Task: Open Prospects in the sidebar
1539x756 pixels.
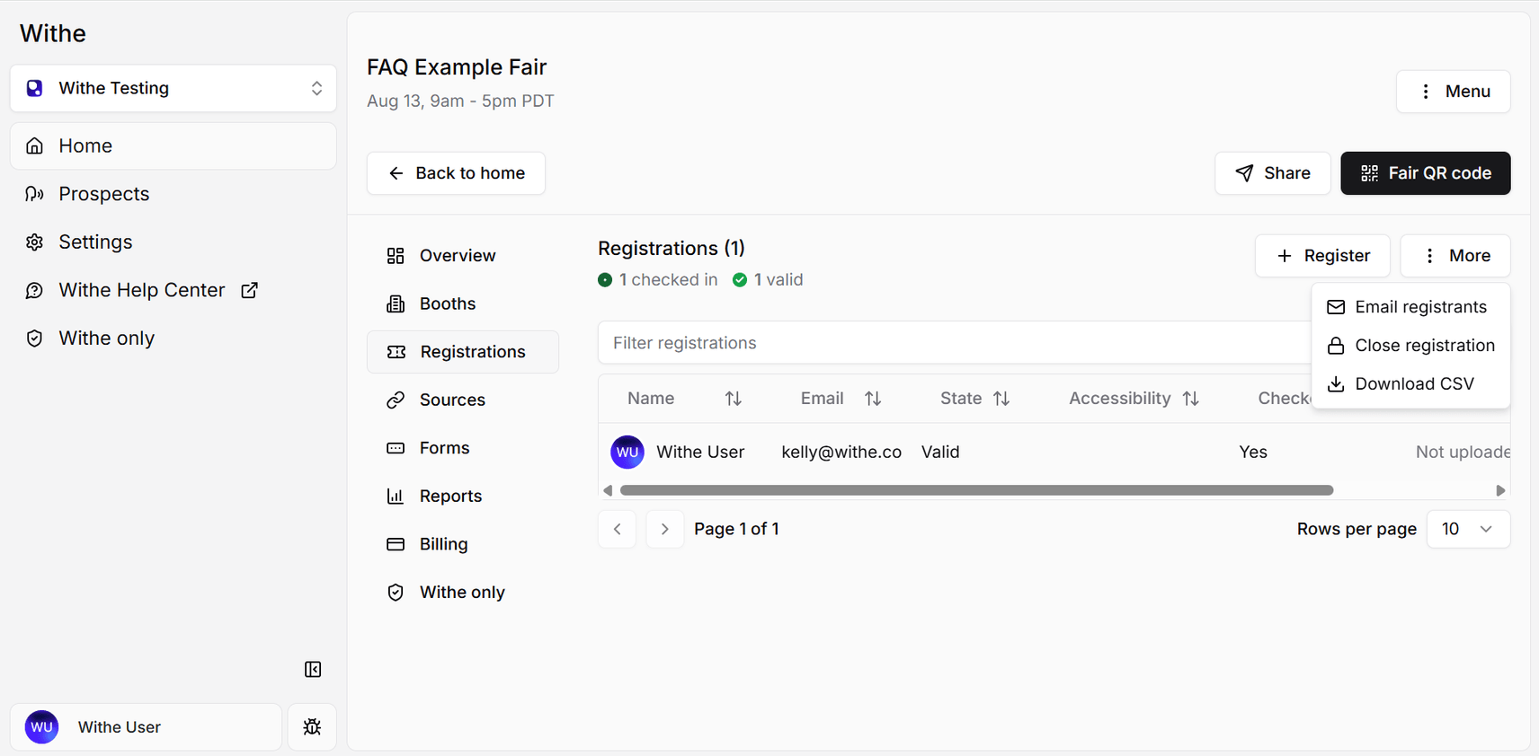Action: [173, 194]
